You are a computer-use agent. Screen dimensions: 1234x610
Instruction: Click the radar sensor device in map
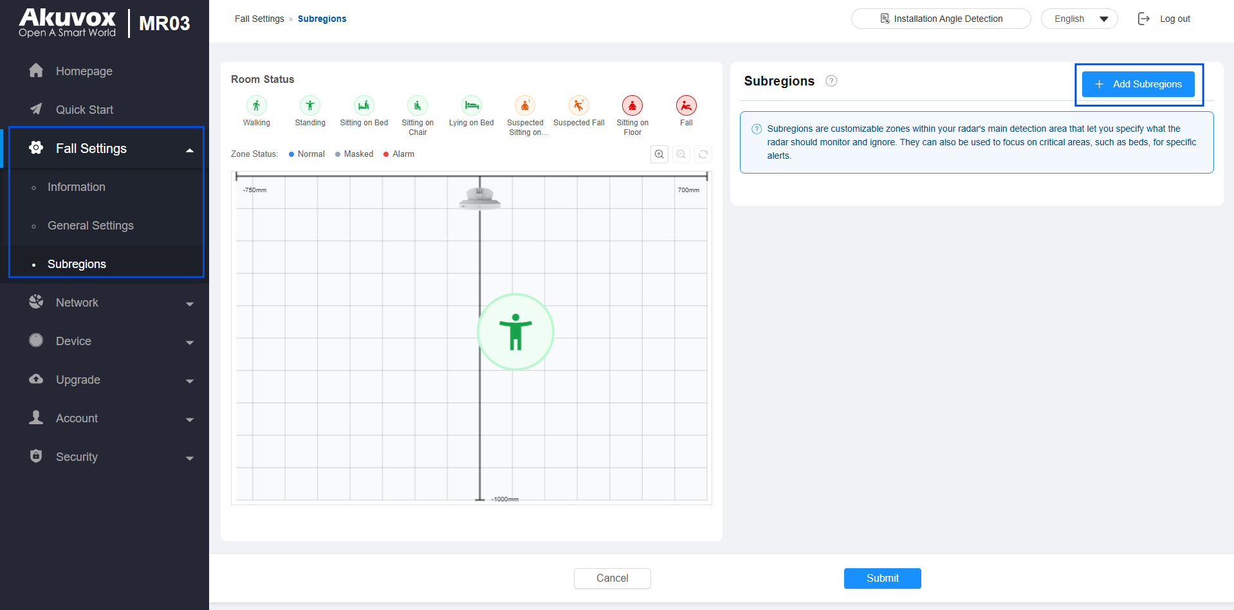click(480, 198)
